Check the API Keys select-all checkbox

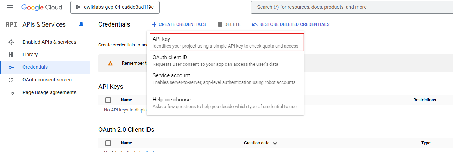tap(108, 100)
